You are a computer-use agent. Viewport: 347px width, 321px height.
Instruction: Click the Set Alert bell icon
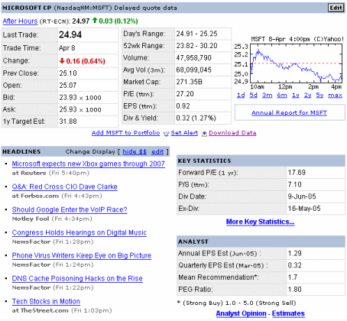[x=166, y=134]
